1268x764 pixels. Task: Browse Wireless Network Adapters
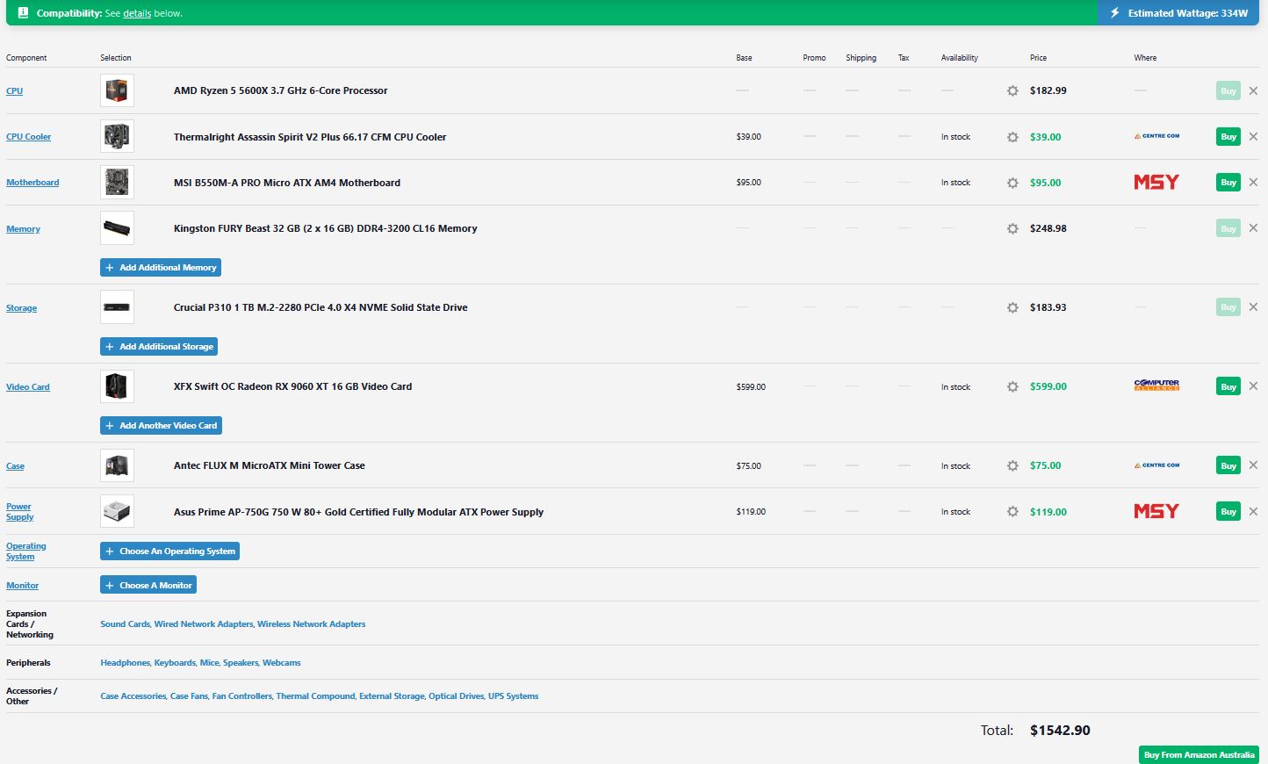coord(312,623)
